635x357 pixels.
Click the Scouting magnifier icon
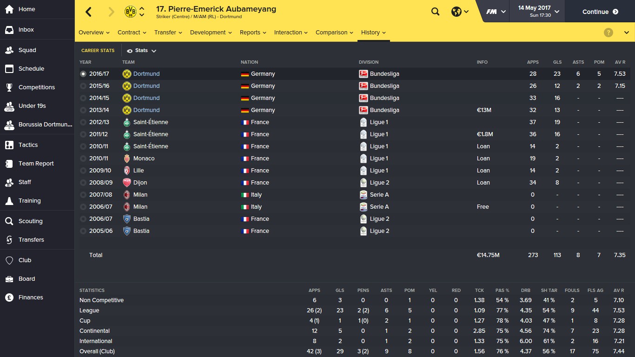(x=9, y=221)
